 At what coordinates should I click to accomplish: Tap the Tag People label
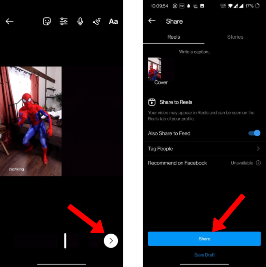pyautogui.click(x=160, y=148)
